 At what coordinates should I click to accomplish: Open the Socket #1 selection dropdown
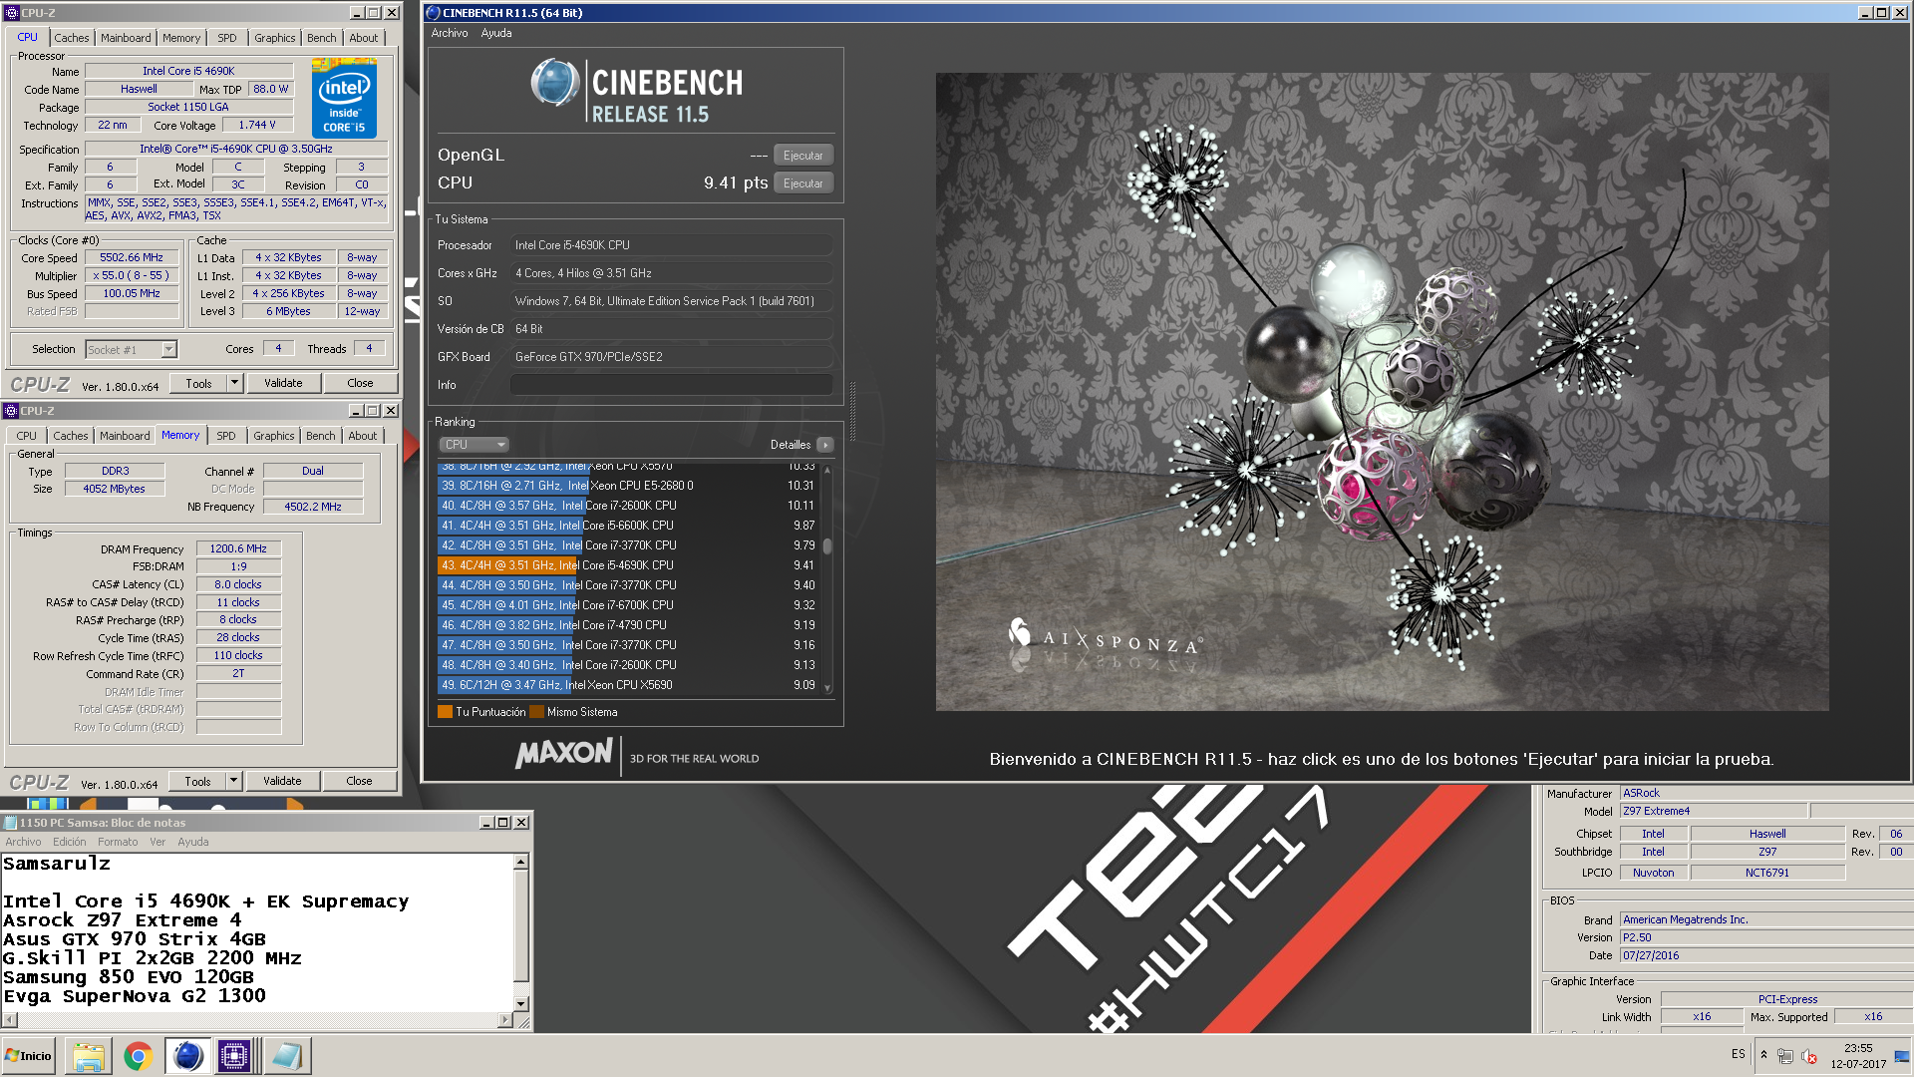point(131,350)
